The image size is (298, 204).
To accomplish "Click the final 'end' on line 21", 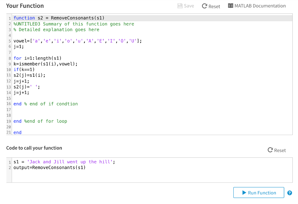I will point(17,132).
